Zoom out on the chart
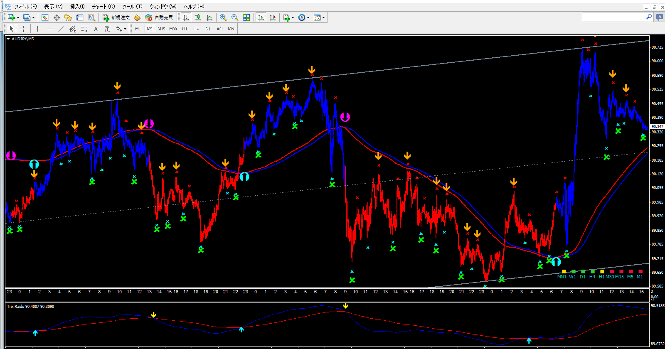Image resolution: width=665 pixels, height=349 pixels. pos(235,17)
